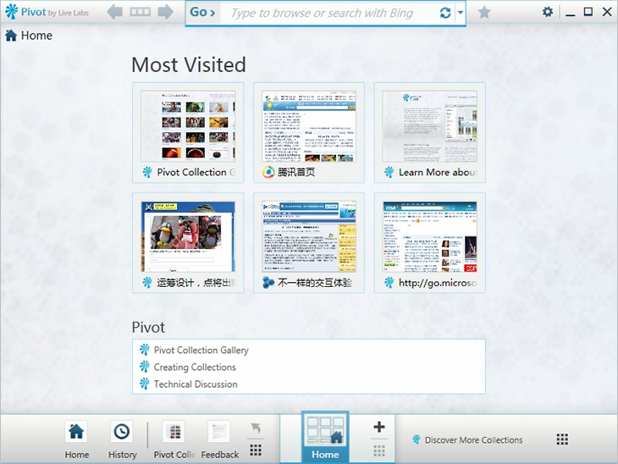Open History from the bottom bar
This screenshot has width=618, height=464.
pyautogui.click(x=122, y=440)
